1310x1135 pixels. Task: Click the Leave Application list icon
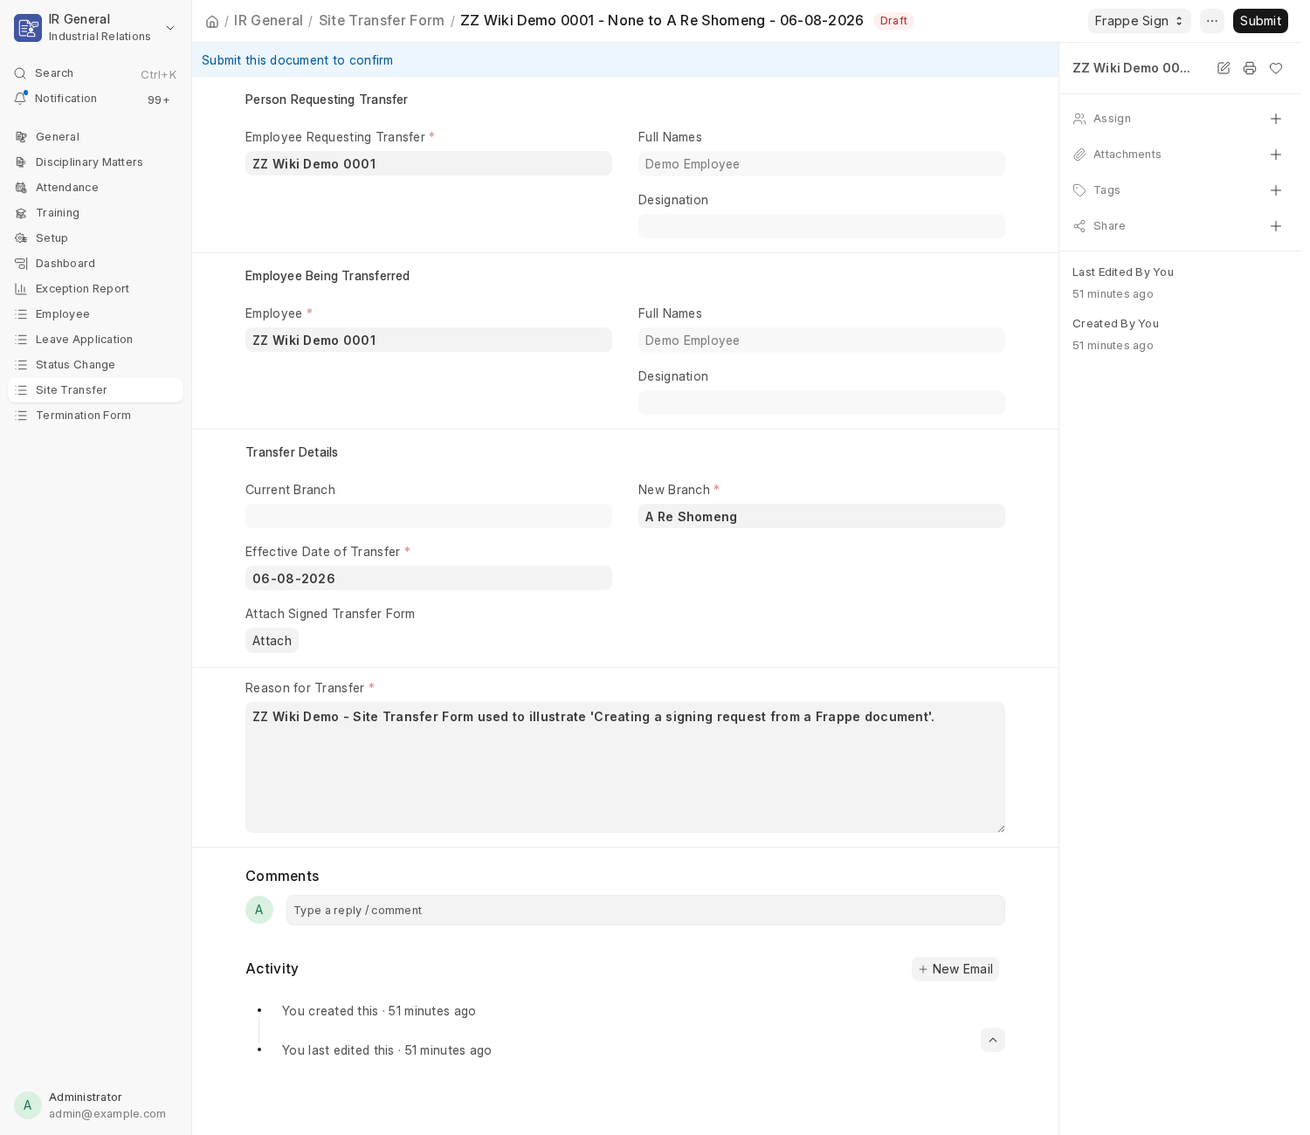pos(21,340)
